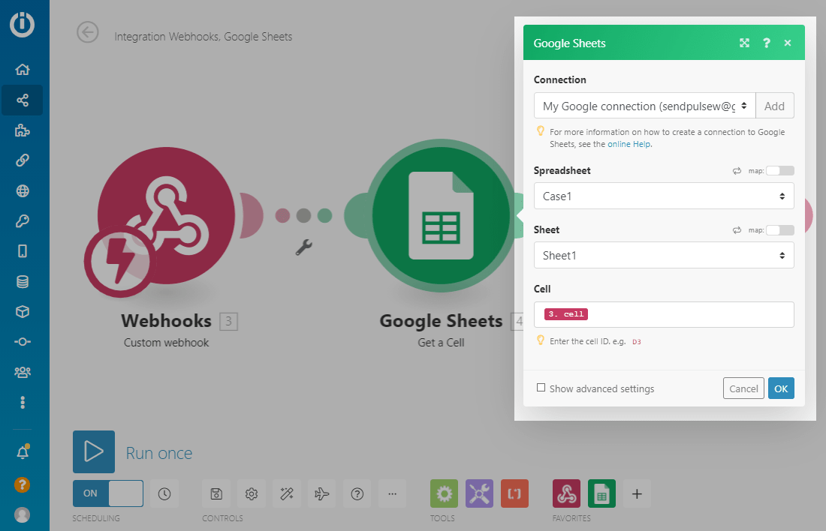Viewport: 826px width, 531px height.
Task: Click auto-align magic wand icon
Action: point(287,493)
